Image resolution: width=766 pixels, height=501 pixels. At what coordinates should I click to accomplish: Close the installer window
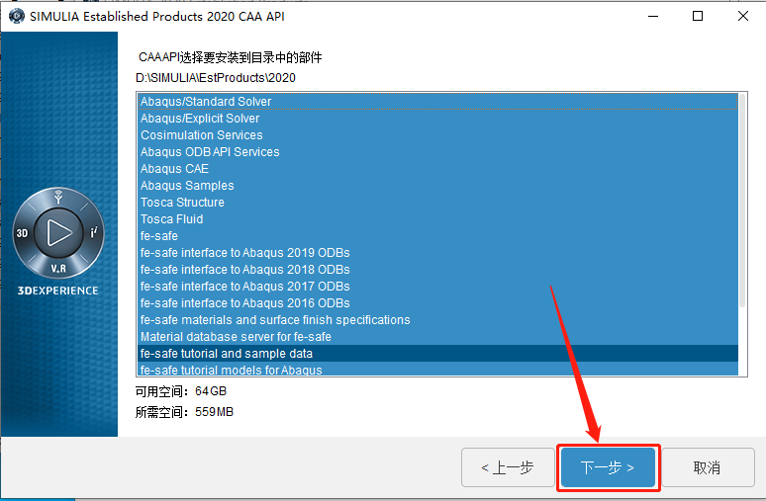[743, 16]
